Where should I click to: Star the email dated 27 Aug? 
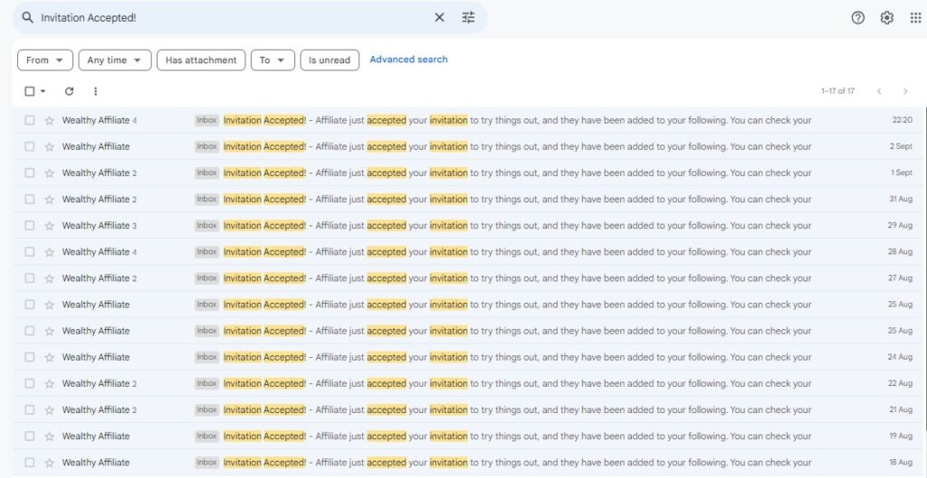(50, 278)
